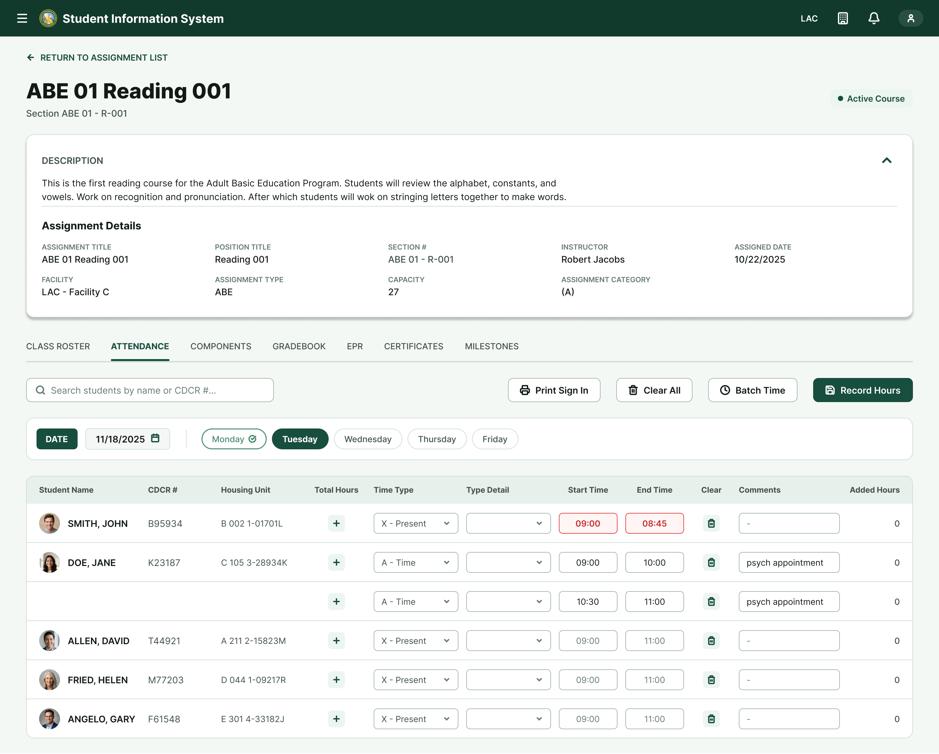939x754 pixels.
Task: Clear the ALLEN, DAVID attendance row
Action: [711, 641]
